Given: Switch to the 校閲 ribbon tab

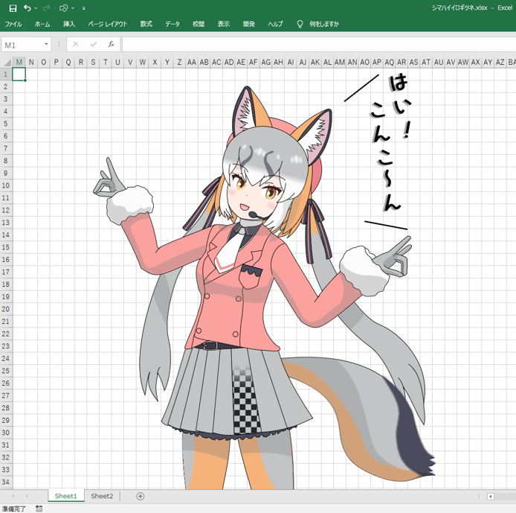Looking at the screenshot, I should (199, 24).
